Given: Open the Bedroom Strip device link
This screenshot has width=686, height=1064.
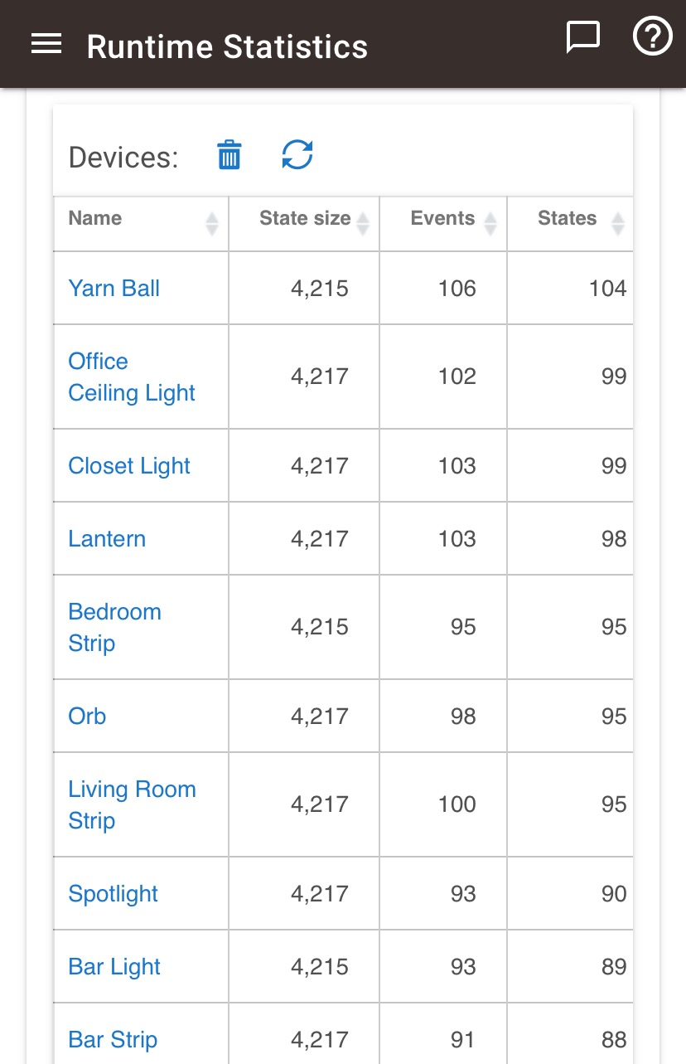Looking at the screenshot, I should pos(114,628).
